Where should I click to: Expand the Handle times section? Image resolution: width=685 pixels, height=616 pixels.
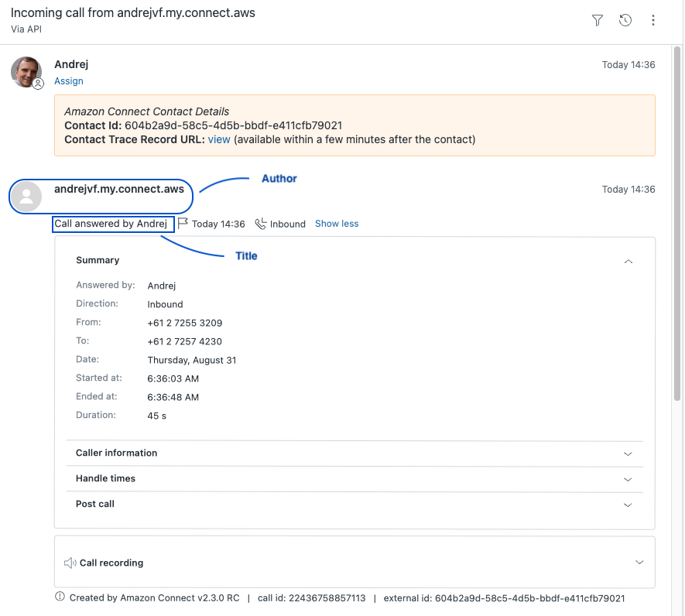coord(628,480)
